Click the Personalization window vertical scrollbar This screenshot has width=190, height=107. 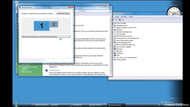[x=110, y=45]
